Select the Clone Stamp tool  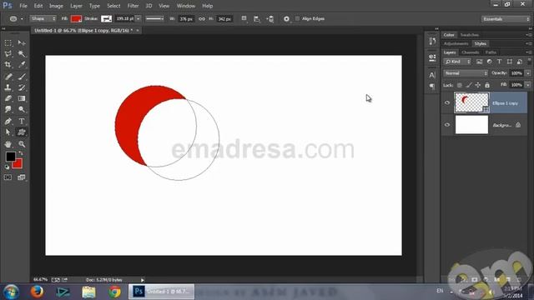pyautogui.click(x=8, y=87)
